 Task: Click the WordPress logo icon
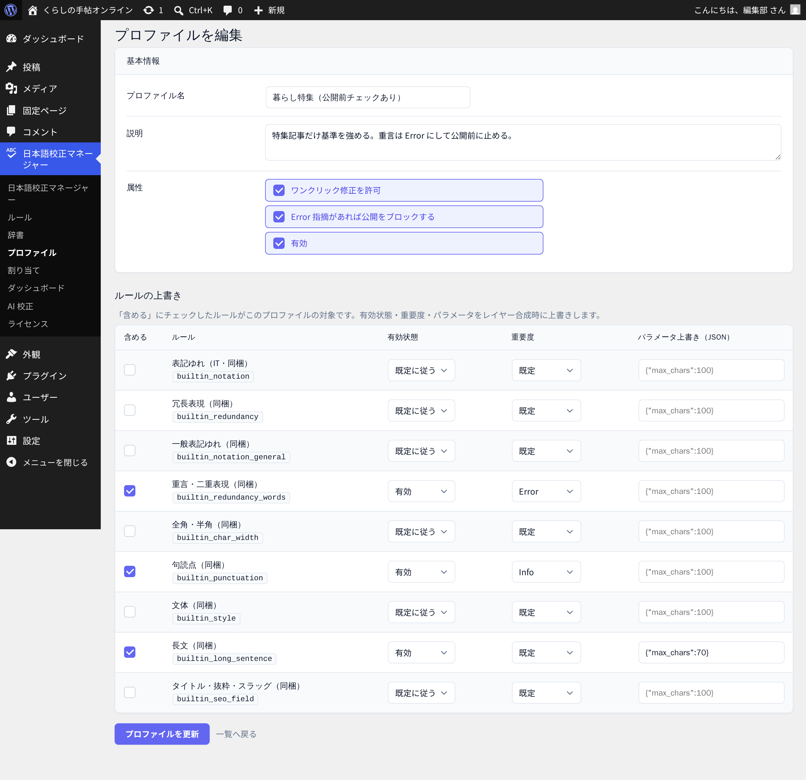coord(11,10)
